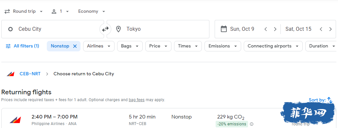Image resolution: width=338 pixels, height=128 pixels.
Task: Open the Connecting airports filter
Action: 273,46
